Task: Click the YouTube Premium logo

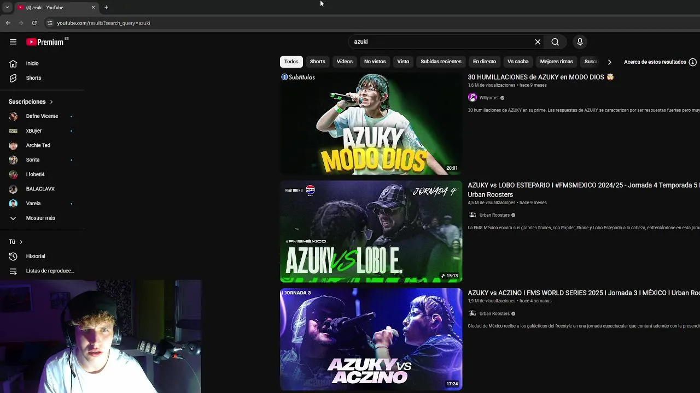Action: tap(45, 42)
